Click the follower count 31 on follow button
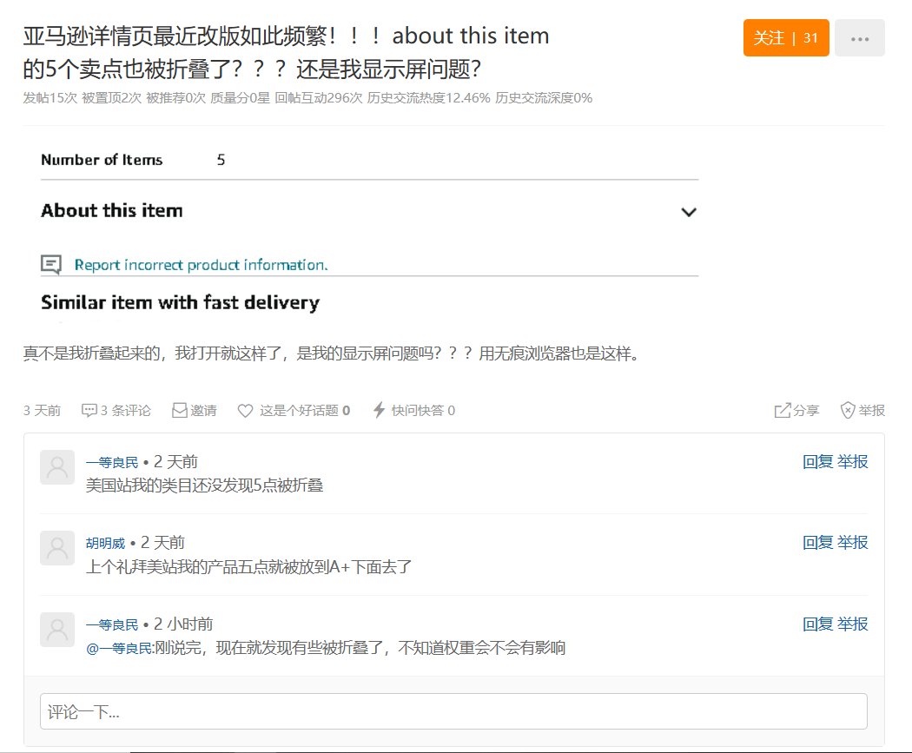The height and width of the screenshot is (753, 912). pos(809,37)
